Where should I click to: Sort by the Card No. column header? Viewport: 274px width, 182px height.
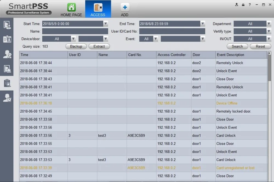tap(141, 55)
